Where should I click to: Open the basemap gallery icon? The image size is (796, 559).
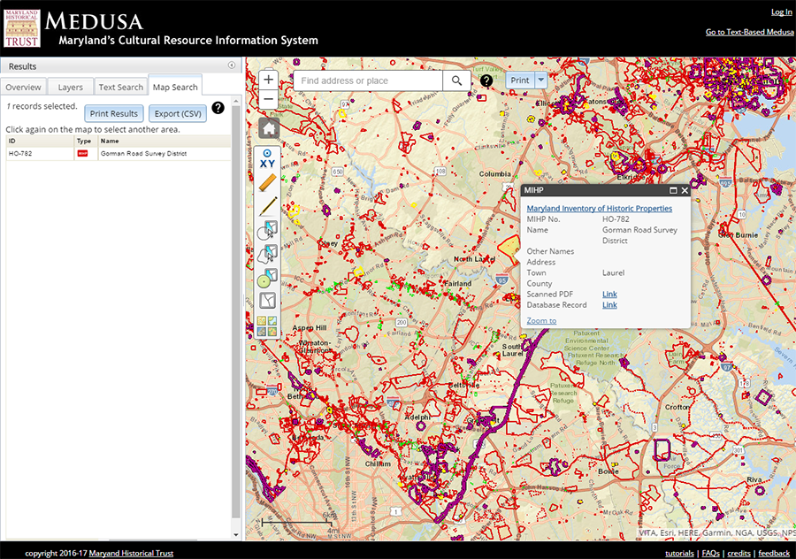pyautogui.click(x=268, y=326)
